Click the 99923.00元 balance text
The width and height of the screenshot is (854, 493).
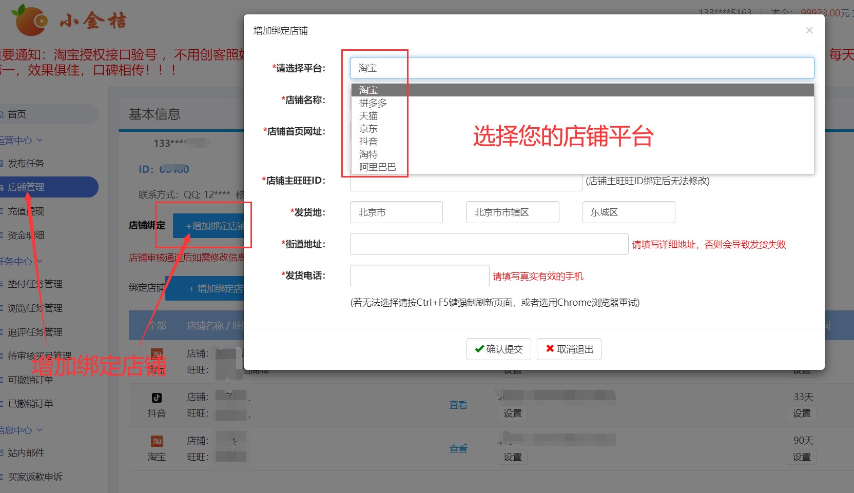click(x=825, y=12)
